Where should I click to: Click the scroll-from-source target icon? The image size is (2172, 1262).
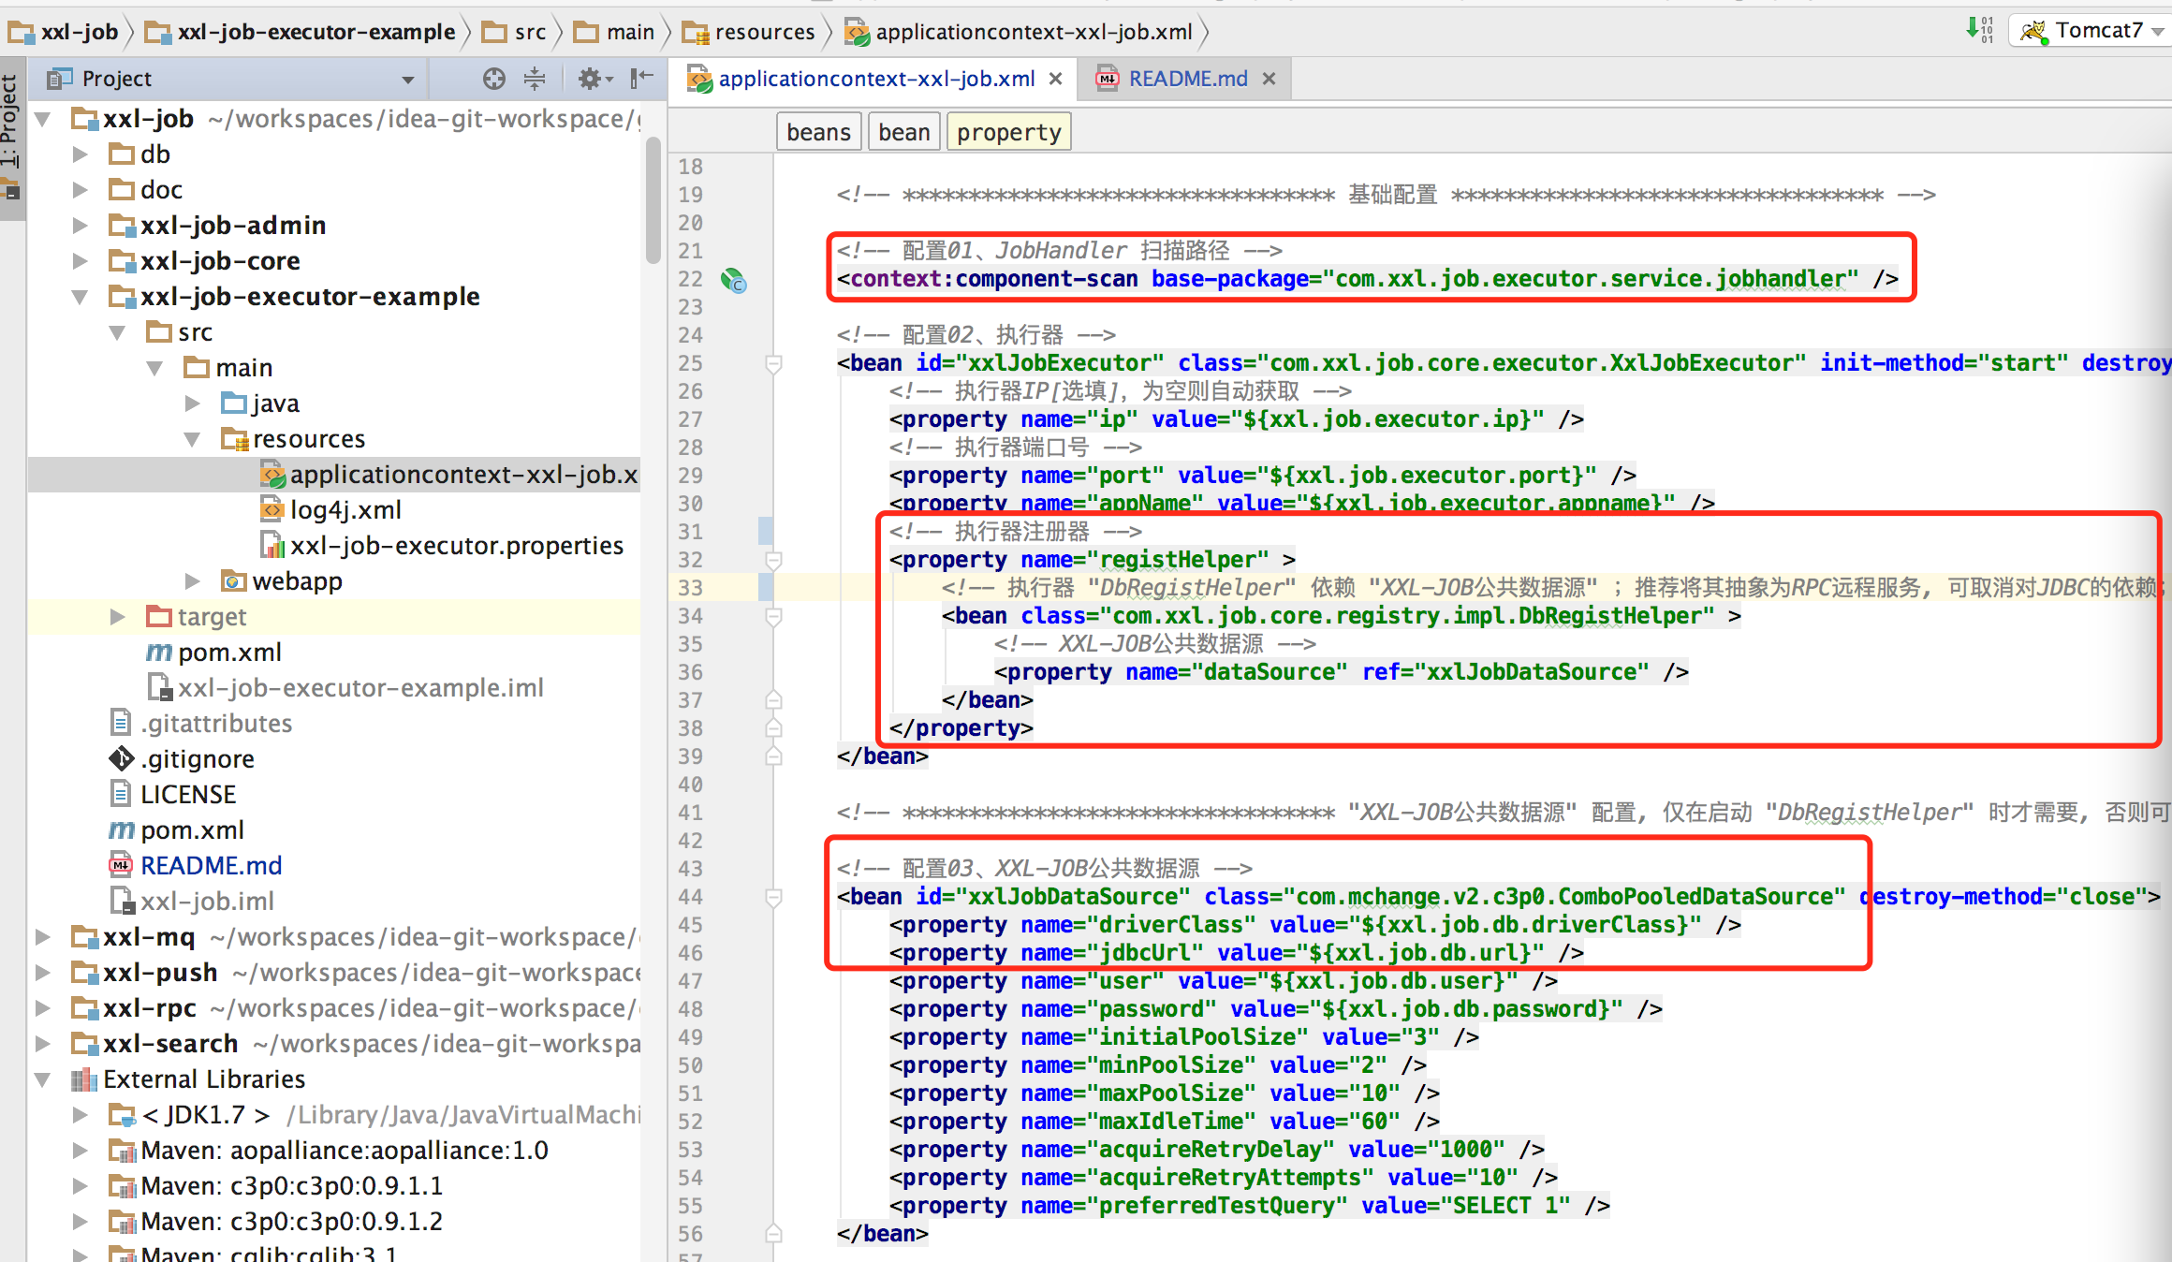[x=493, y=79]
